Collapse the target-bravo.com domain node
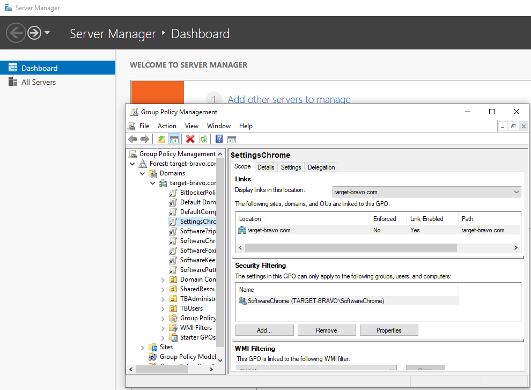The height and width of the screenshot is (390, 531). 152,182
